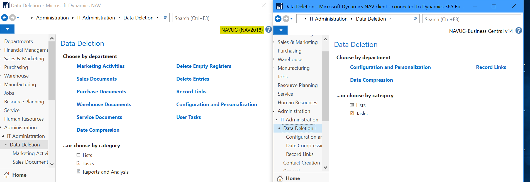Expand arrow after Data Deletion in right breadcrumb
Screen dimensions: 530x182
coord(390,19)
